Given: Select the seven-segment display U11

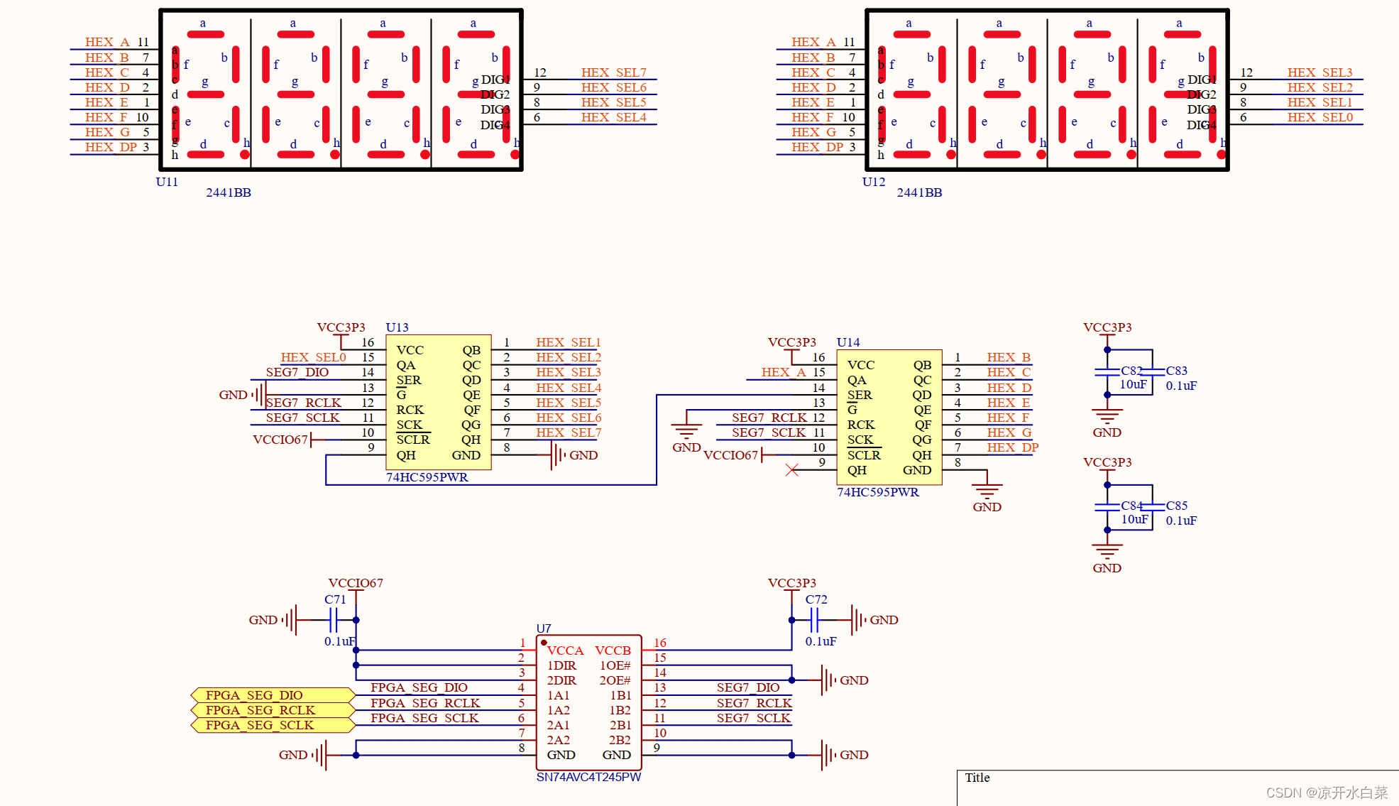Looking at the screenshot, I should coord(341,90).
